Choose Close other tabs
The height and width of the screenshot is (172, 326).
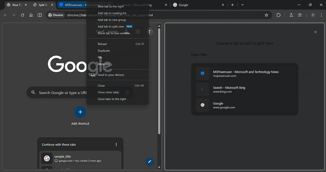click(117, 92)
